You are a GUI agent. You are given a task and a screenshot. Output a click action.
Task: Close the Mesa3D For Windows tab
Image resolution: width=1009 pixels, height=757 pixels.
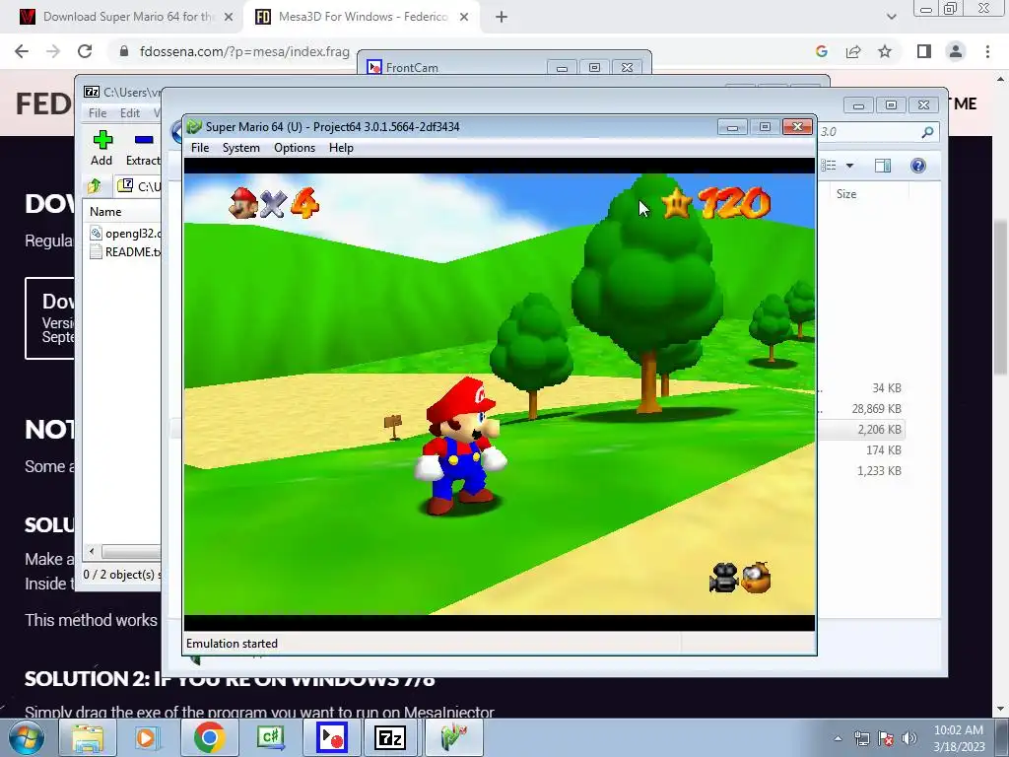[x=464, y=17]
